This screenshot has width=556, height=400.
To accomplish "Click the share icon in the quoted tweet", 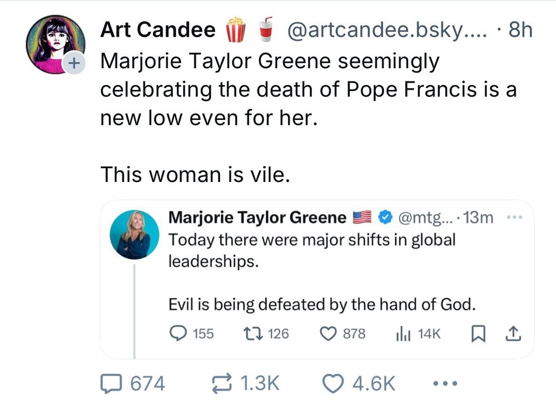I will (x=513, y=333).
